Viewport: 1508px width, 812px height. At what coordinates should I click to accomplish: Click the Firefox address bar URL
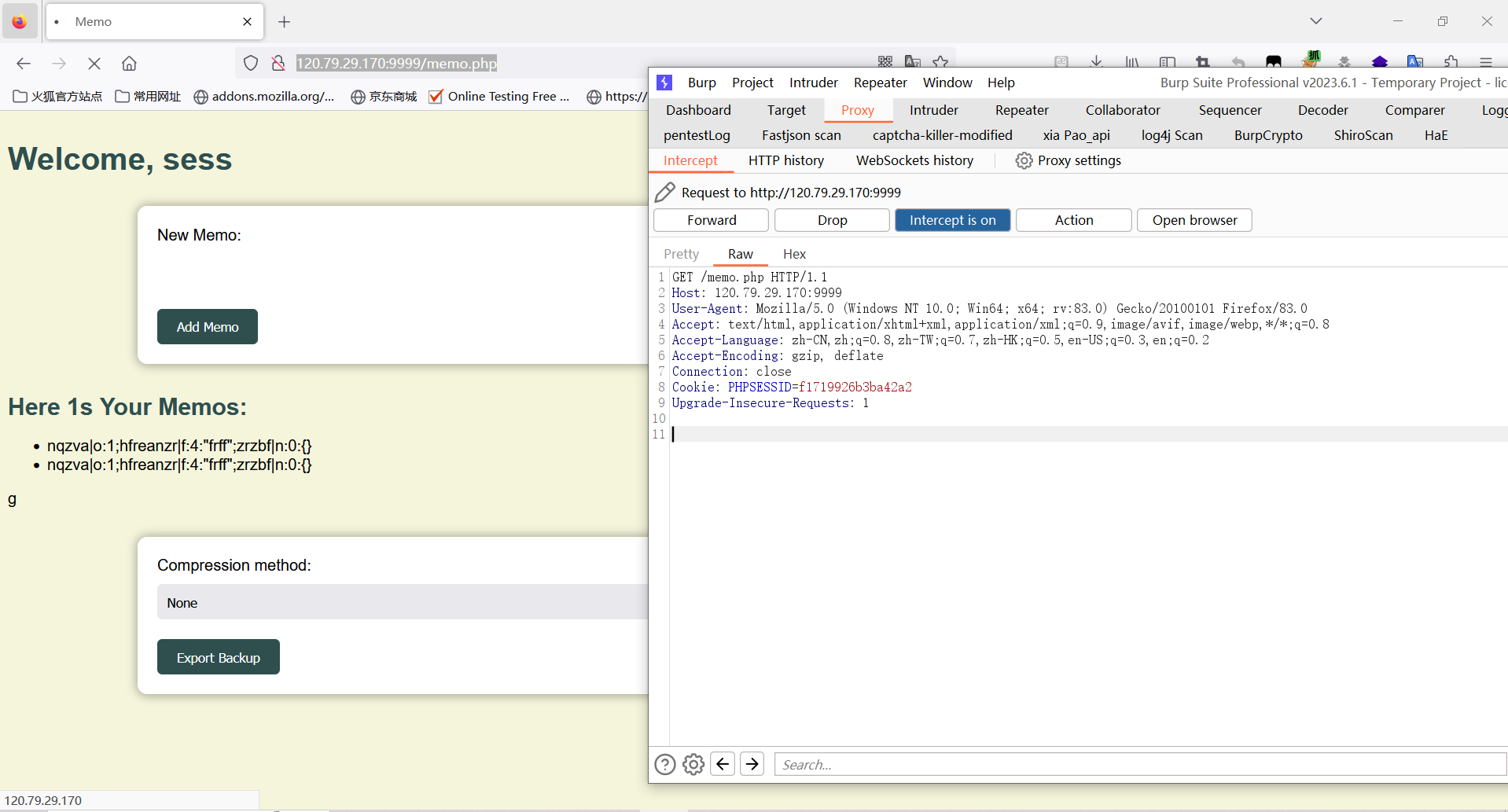(x=397, y=63)
